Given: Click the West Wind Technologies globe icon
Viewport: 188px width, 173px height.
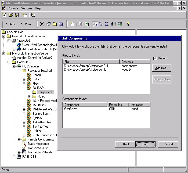Looking at the screenshot, I should point(19,45).
